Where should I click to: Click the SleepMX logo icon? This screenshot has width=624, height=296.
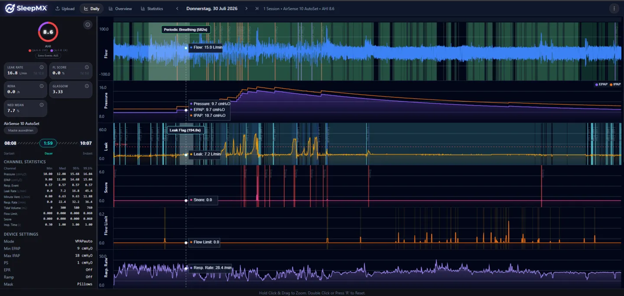point(10,8)
